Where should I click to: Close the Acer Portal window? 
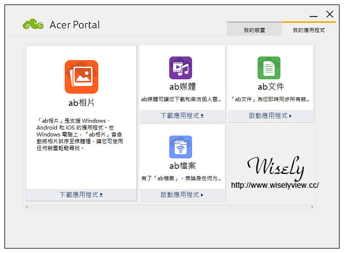(x=329, y=14)
